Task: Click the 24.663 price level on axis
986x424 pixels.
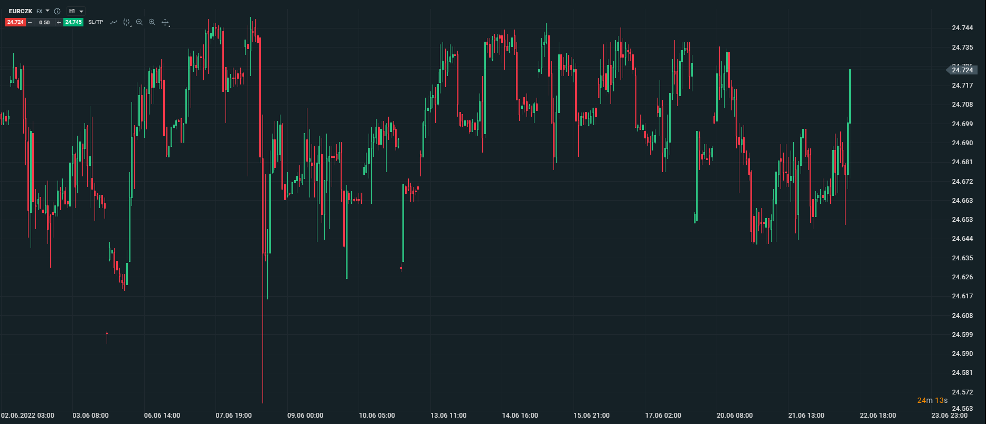Action: point(962,201)
